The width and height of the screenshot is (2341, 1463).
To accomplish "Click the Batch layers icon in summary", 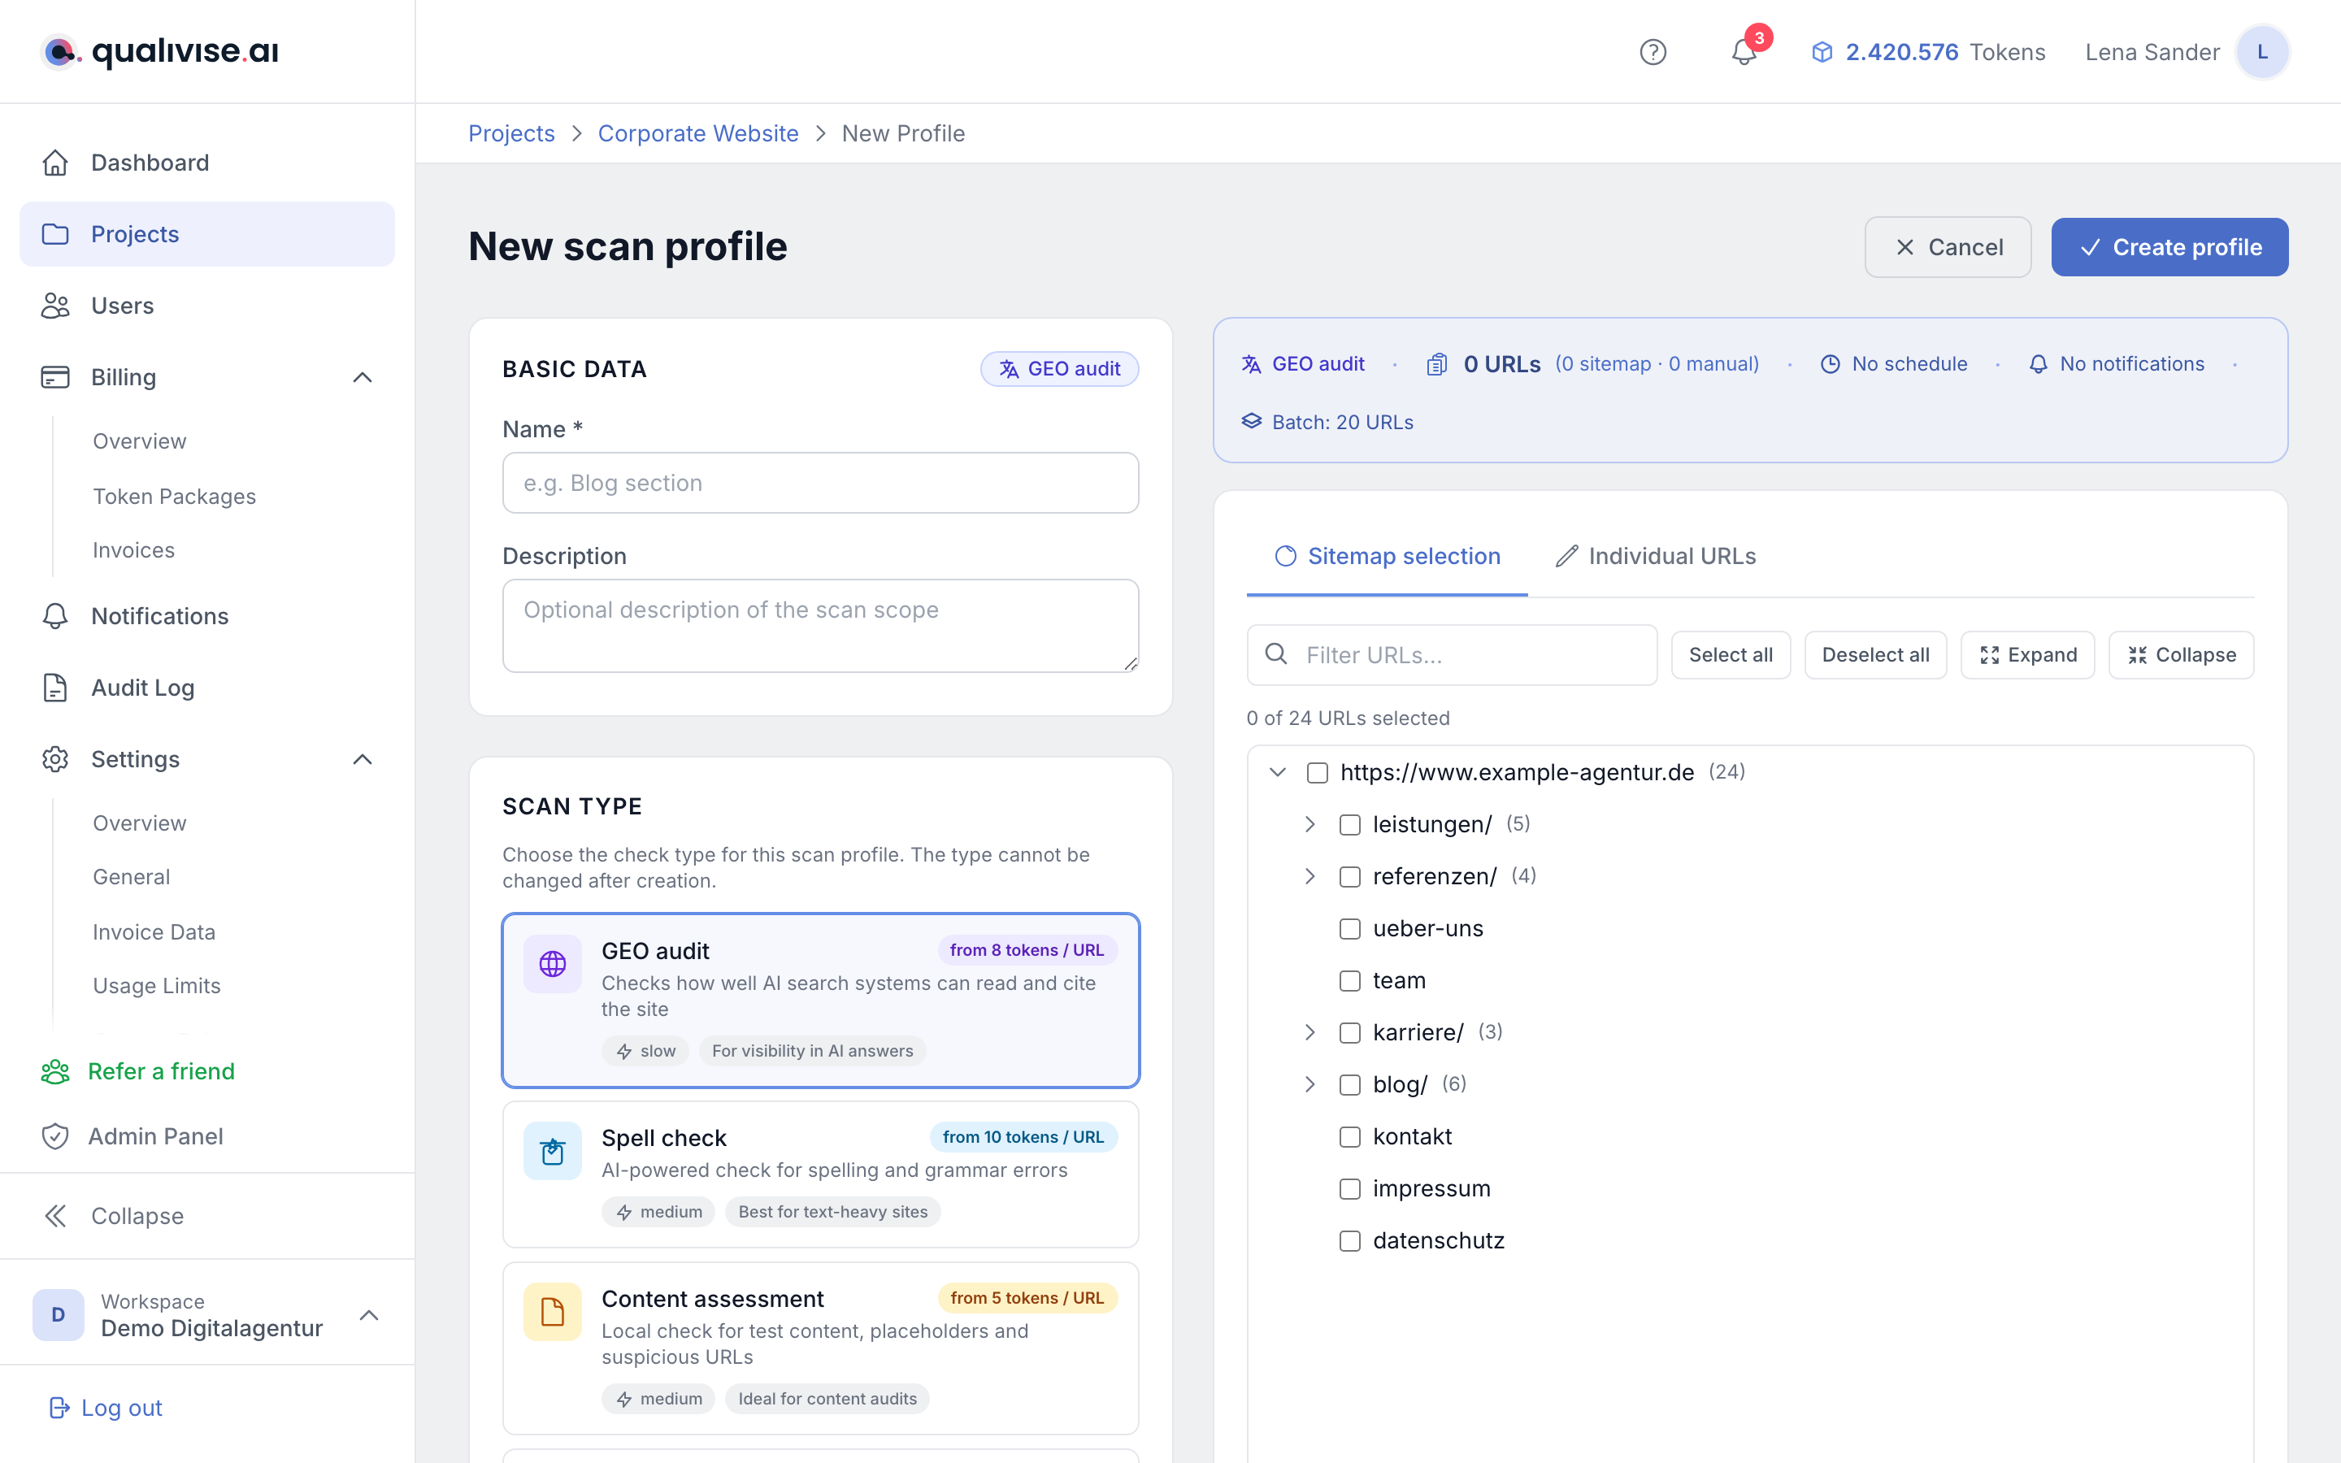I will click(x=1252, y=422).
